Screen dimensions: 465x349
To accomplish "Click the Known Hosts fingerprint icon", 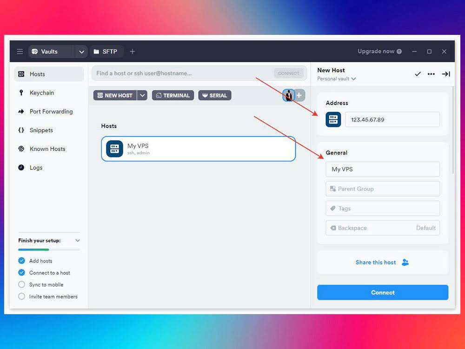I will click(x=21, y=149).
